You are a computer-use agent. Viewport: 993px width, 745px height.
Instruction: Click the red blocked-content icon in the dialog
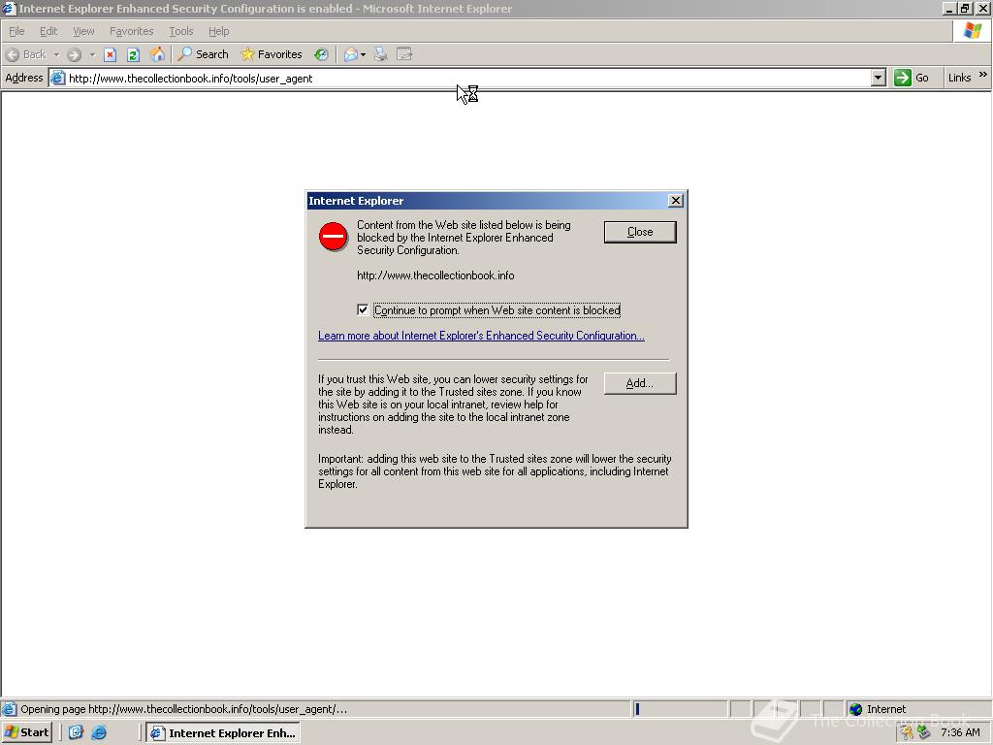tap(334, 237)
